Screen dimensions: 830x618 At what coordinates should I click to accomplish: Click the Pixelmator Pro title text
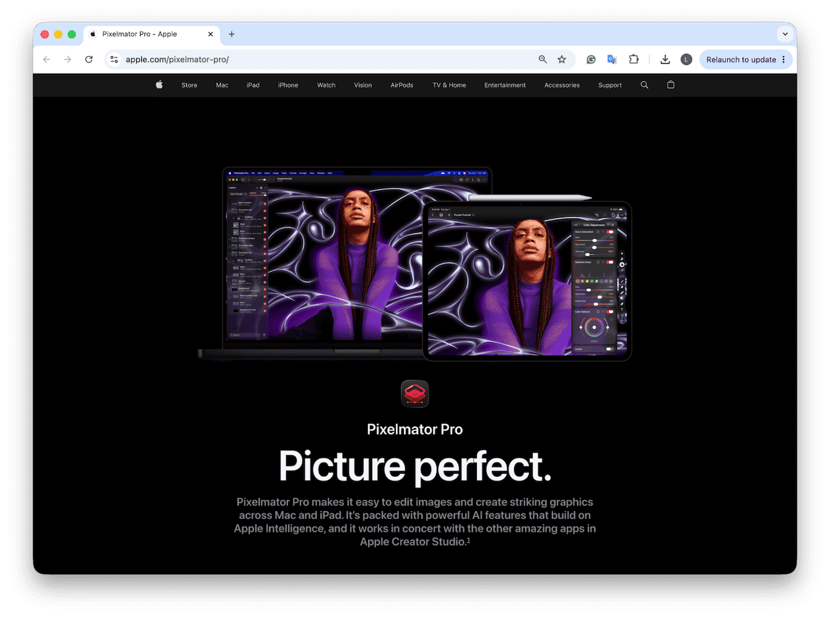(415, 429)
